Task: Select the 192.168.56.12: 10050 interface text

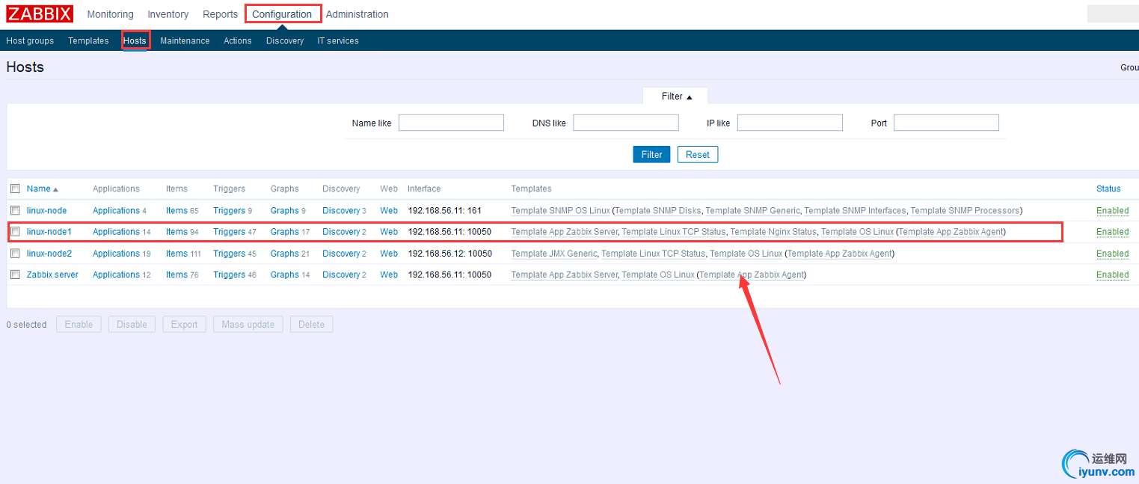Action: (449, 254)
